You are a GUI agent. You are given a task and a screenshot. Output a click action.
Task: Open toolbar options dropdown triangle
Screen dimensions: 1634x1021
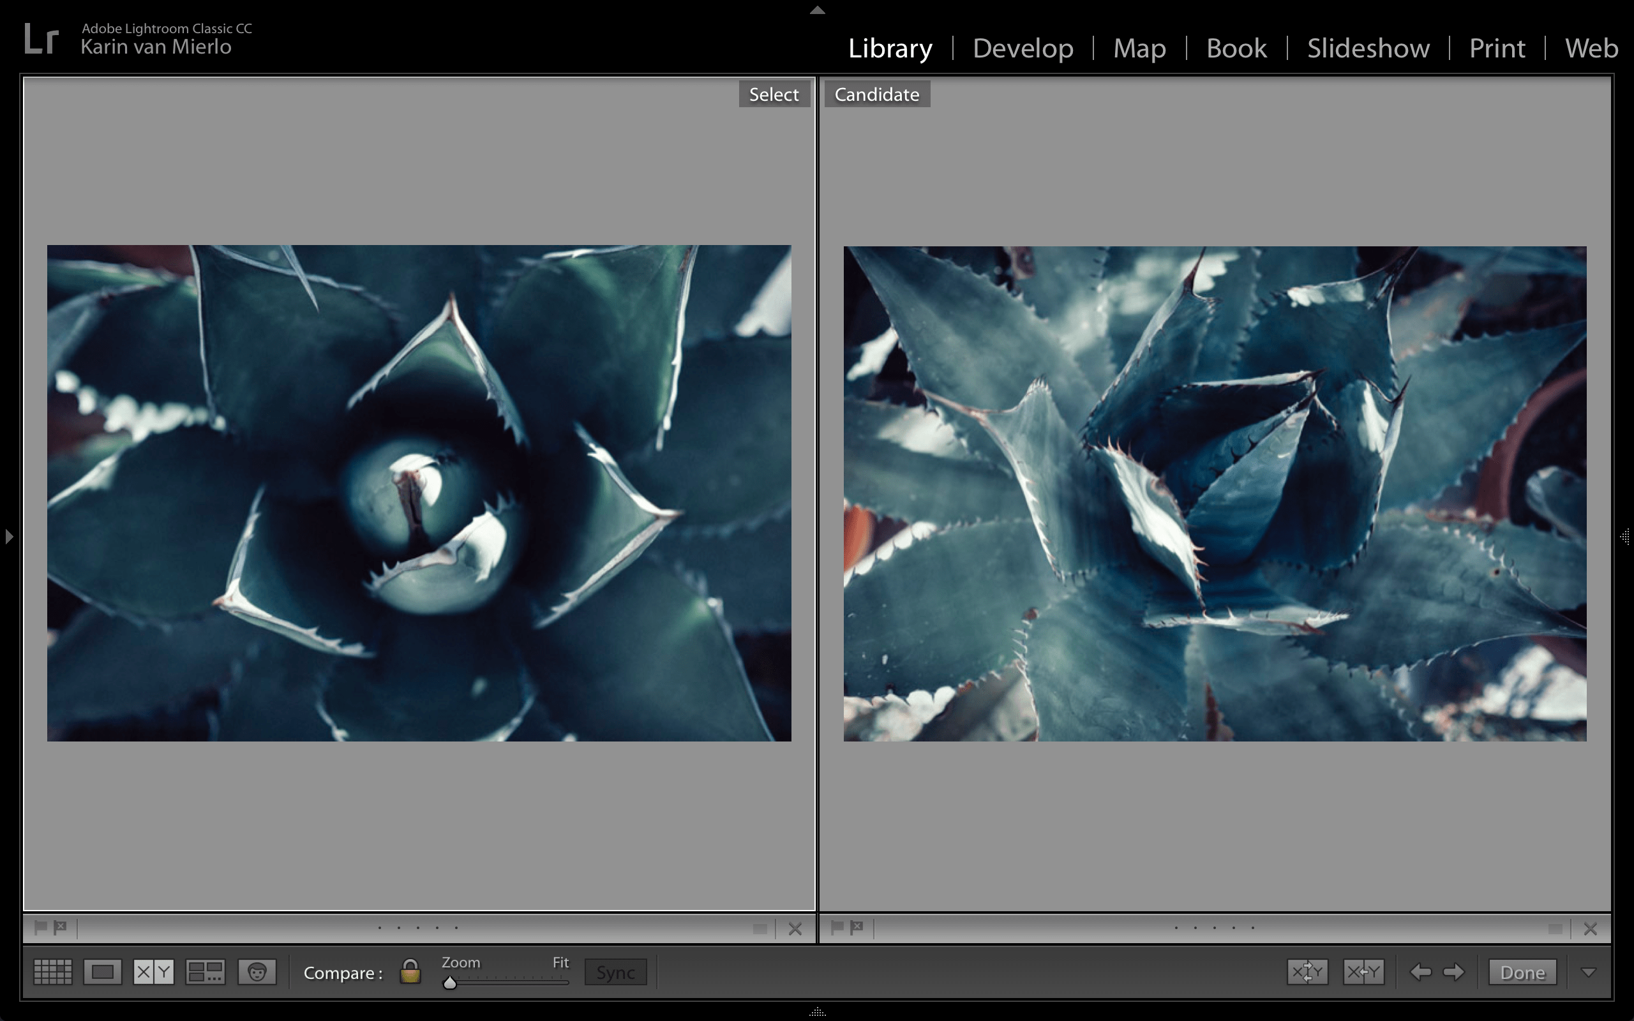tap(1589, 973)
